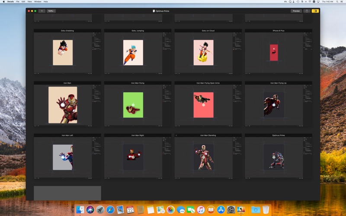
Task: Click the plus button to add new document
Action: (x=42, y=11)
